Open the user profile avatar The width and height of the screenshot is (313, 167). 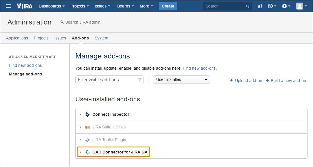[300, 6]
